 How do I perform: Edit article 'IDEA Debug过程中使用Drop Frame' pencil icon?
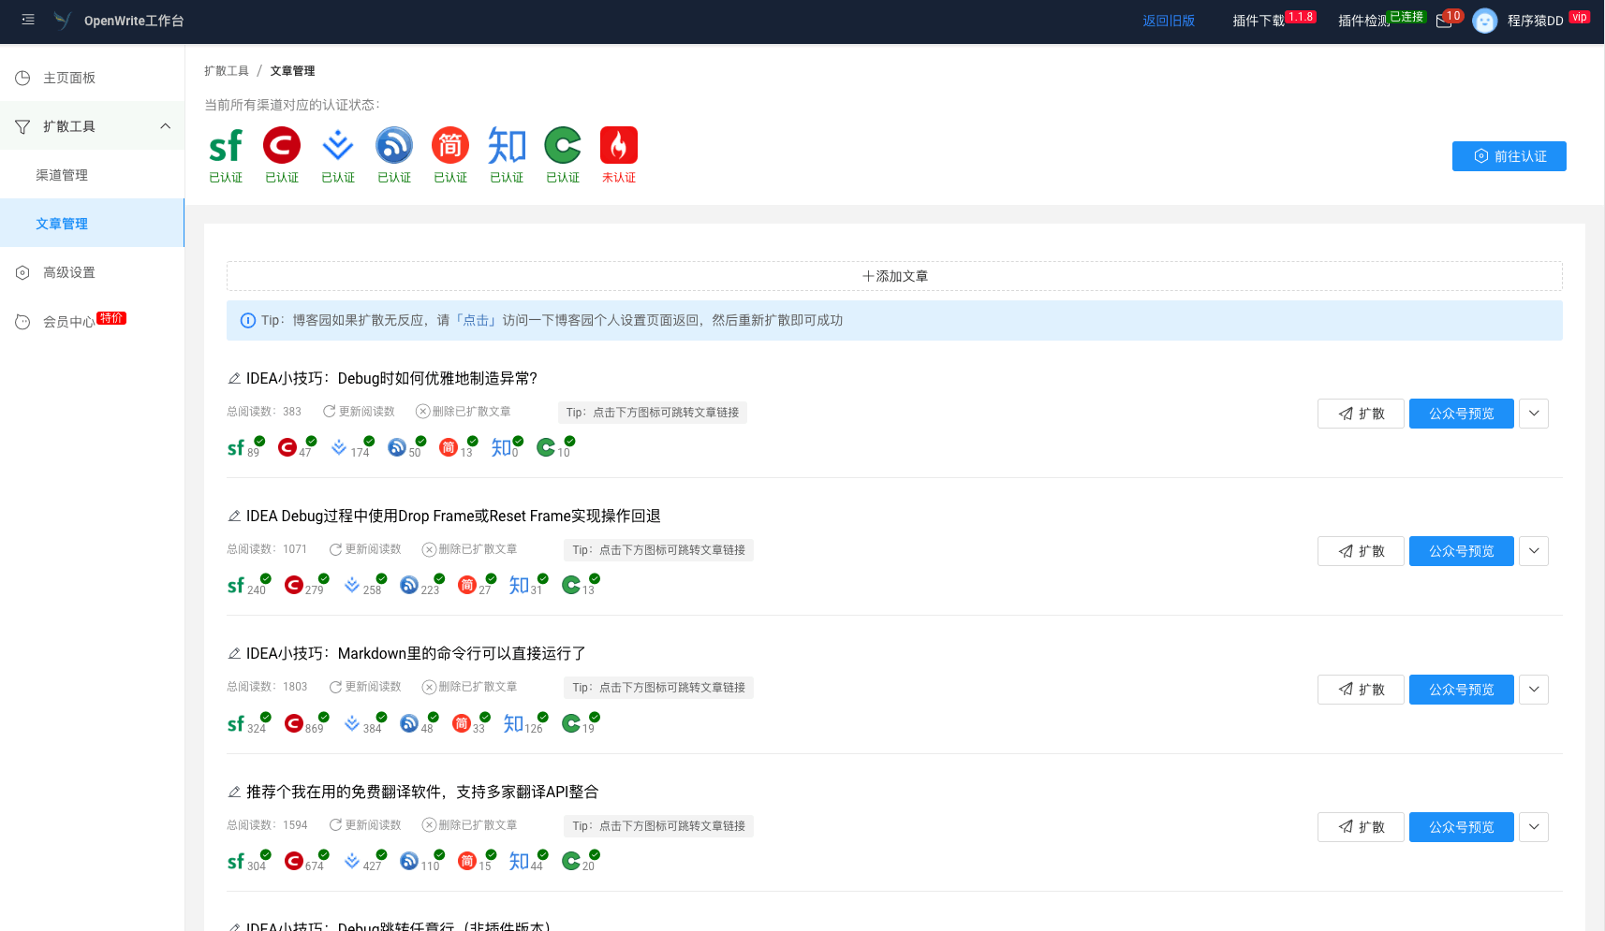click(234, 516)
